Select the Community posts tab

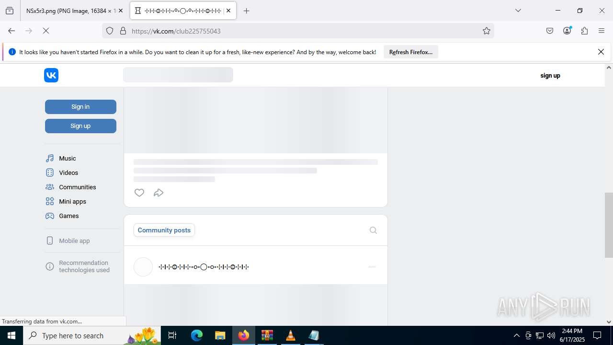164,230
